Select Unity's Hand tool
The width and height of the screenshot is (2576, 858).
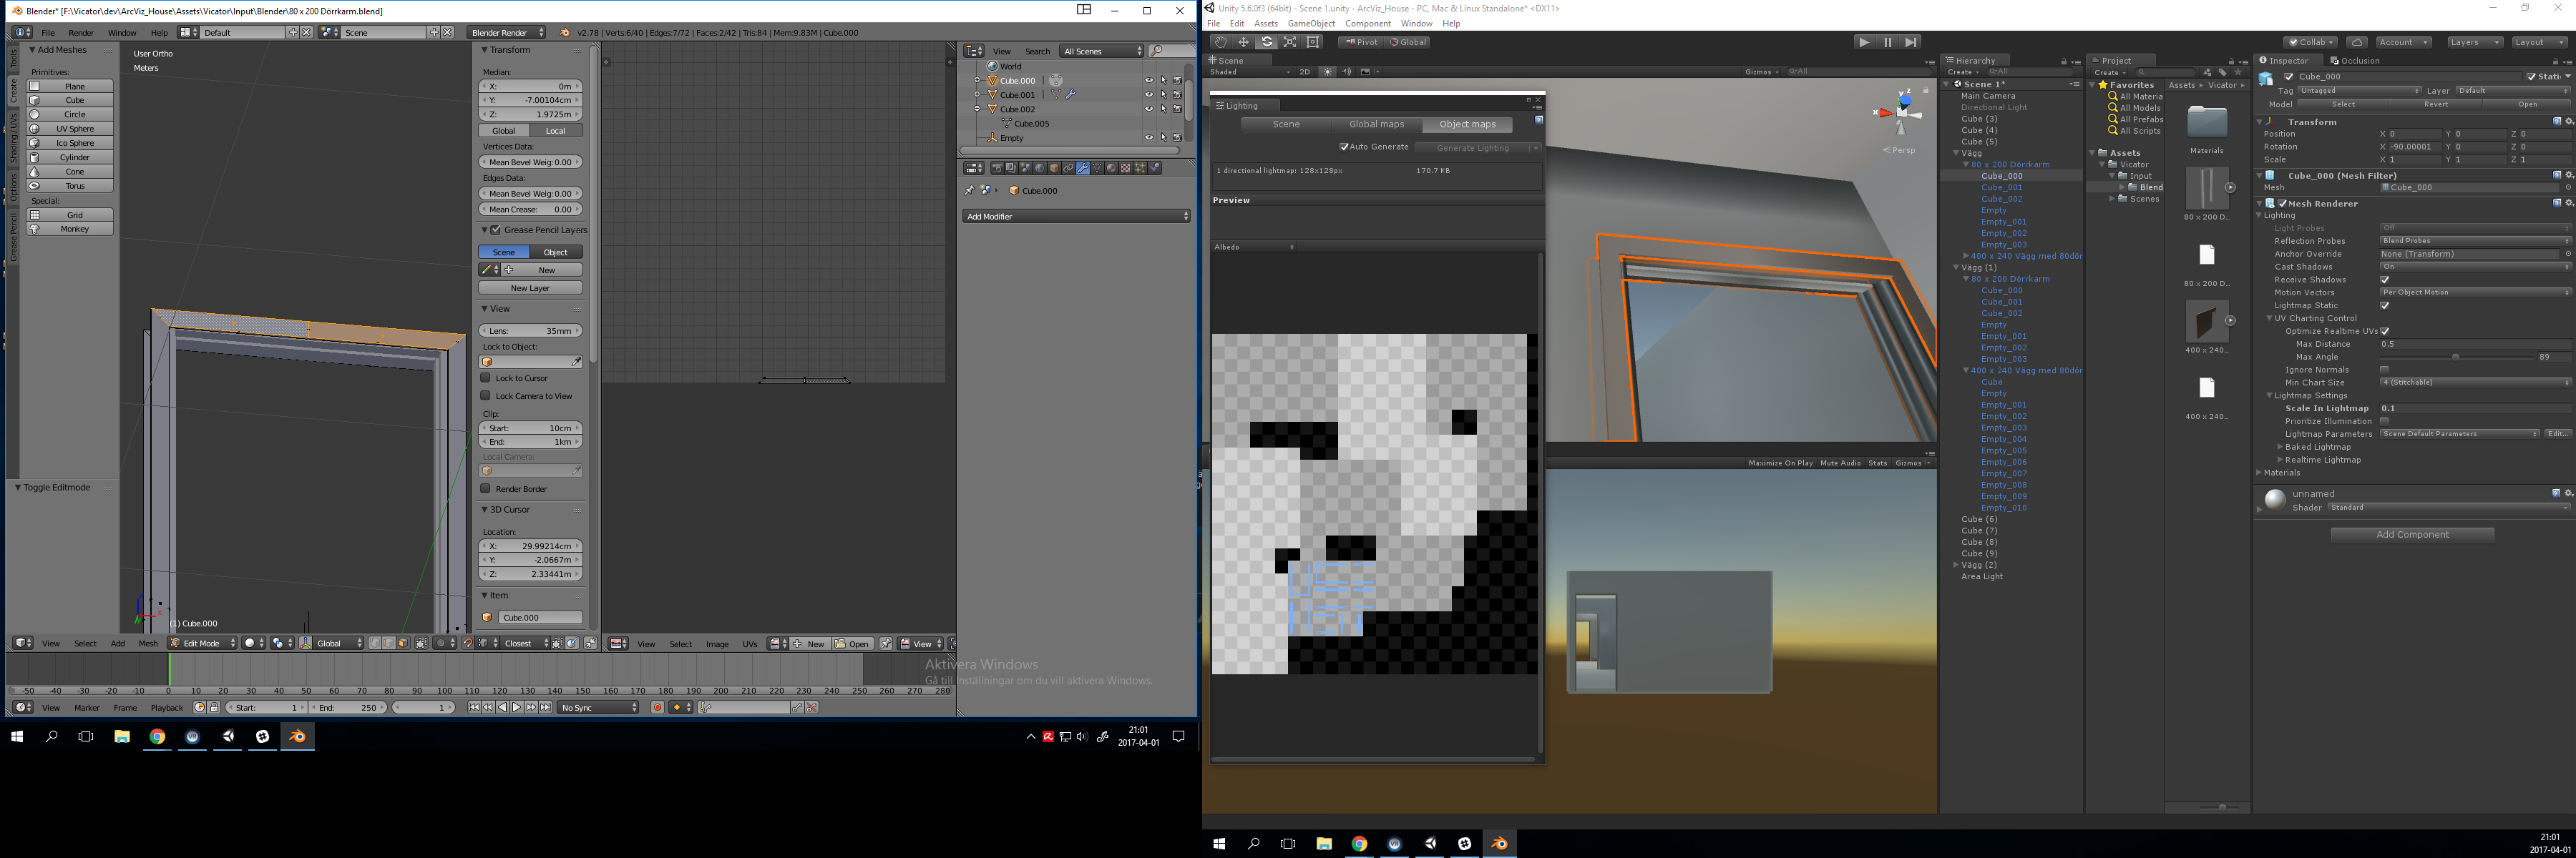[1220, 42]
